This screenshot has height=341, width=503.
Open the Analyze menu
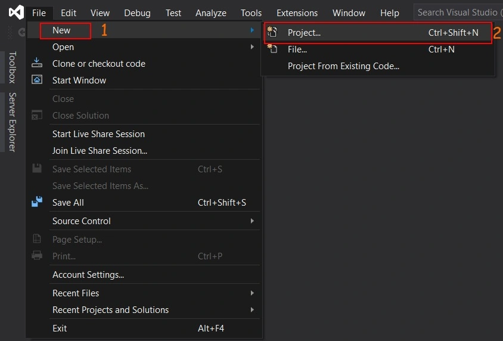(x=211, y=13)
